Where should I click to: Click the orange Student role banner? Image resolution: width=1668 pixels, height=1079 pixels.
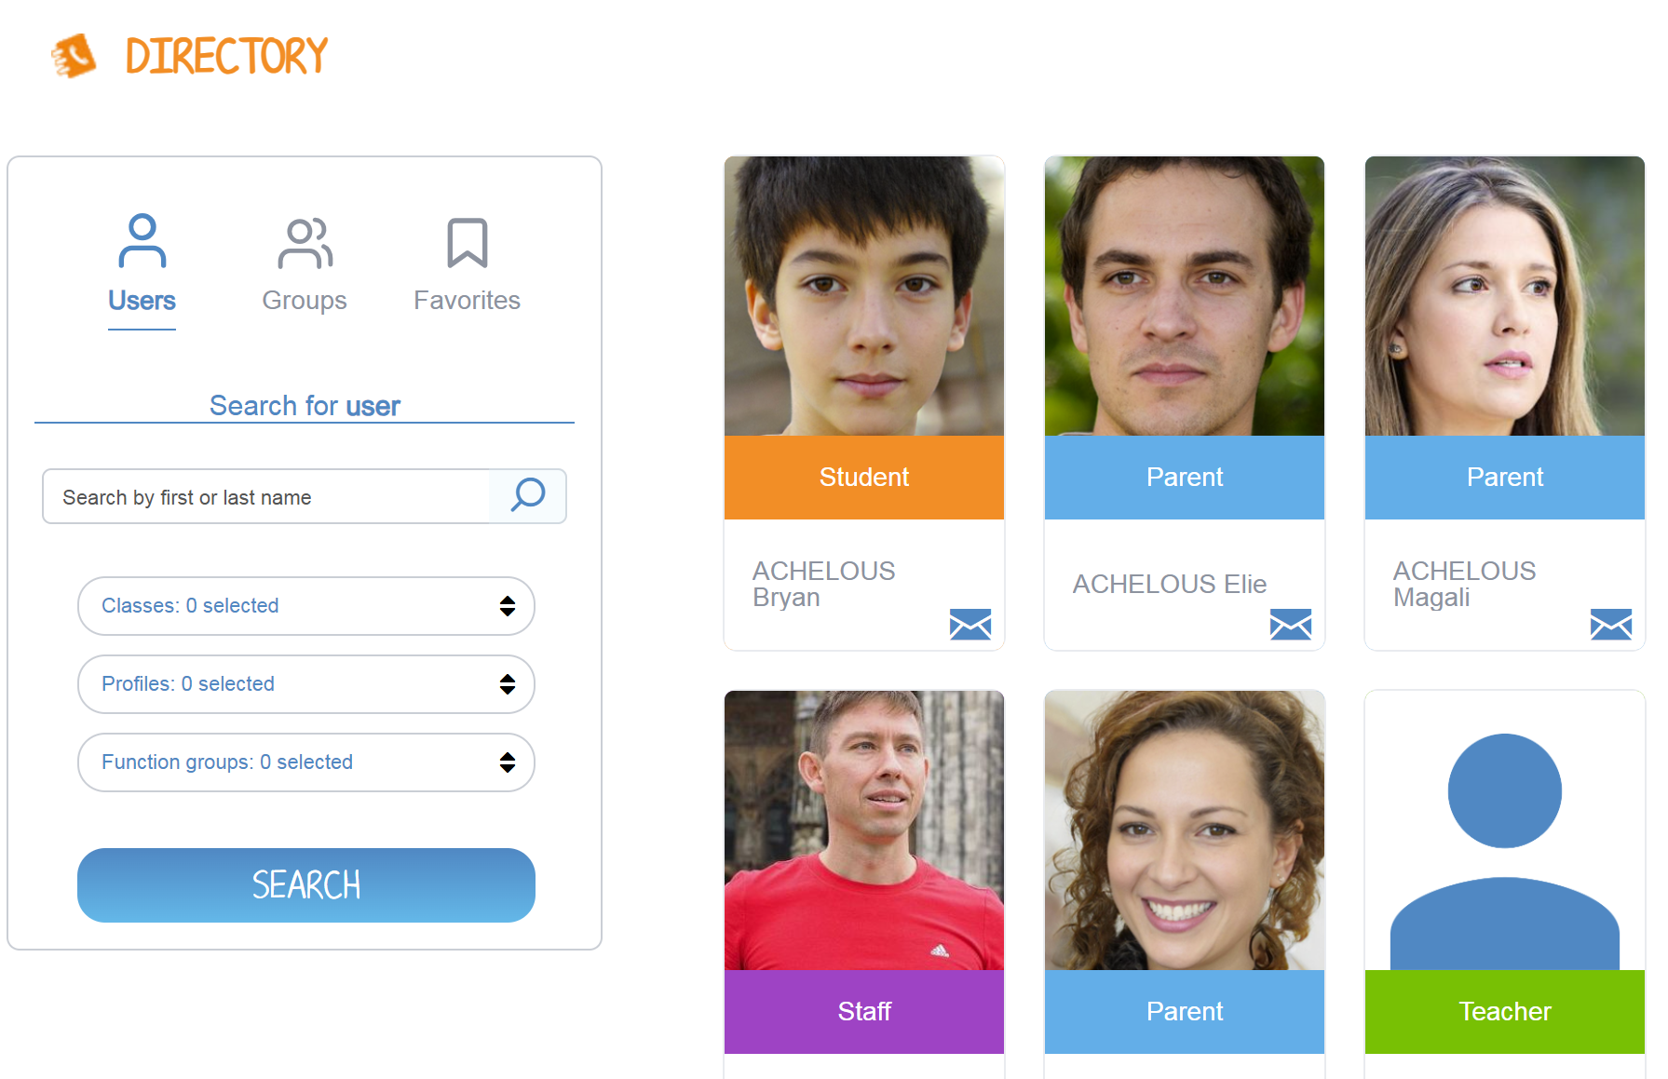click(x=864, y=478)
